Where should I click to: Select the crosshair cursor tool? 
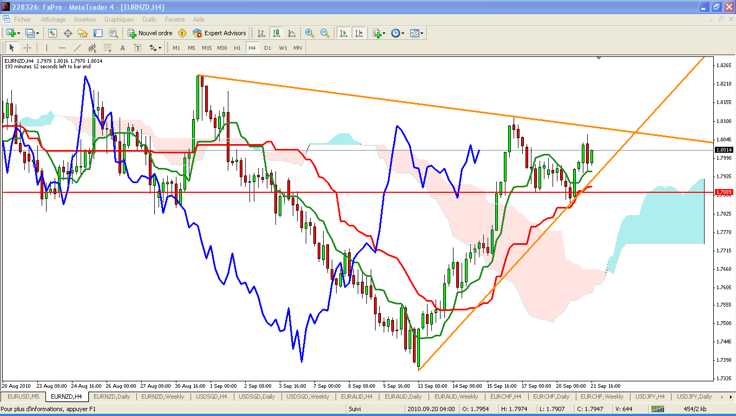27,48
